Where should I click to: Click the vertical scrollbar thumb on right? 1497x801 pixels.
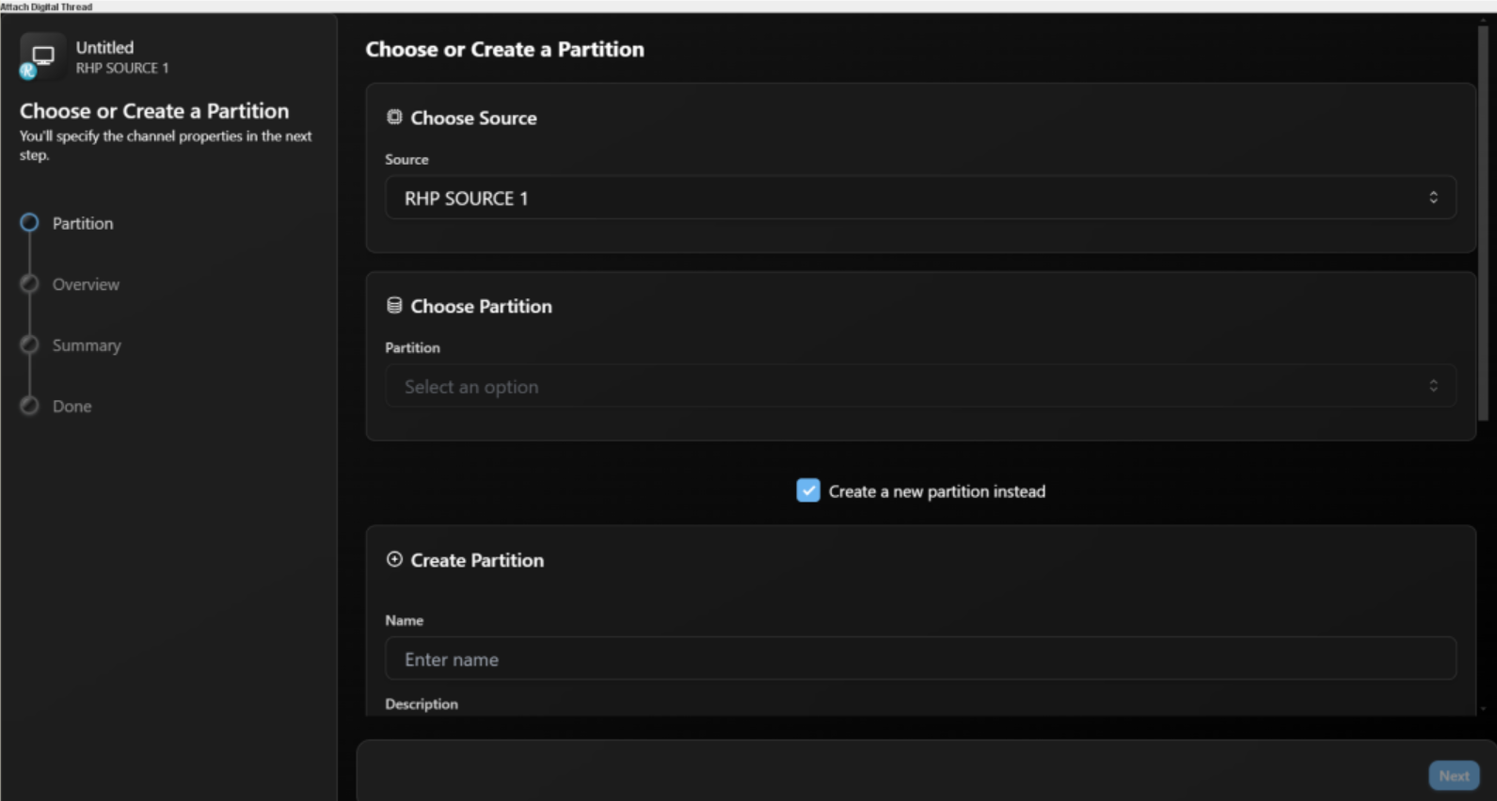click(1483, 226)
